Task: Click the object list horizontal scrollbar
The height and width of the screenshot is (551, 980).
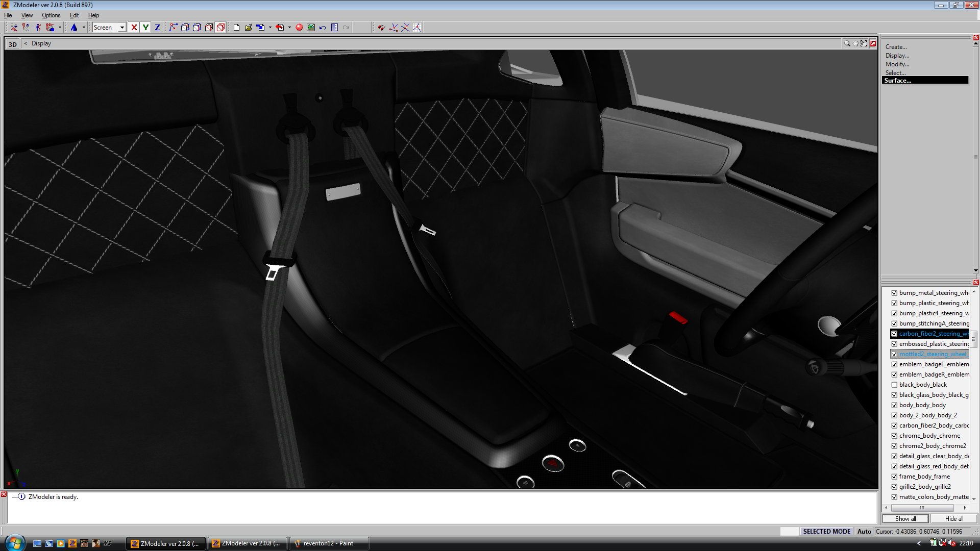Action: coord(922,508)
